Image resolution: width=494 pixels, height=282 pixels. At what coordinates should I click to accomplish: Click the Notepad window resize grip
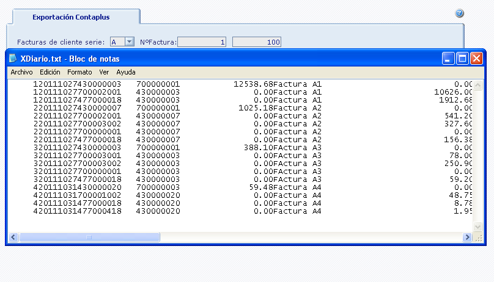479,238
